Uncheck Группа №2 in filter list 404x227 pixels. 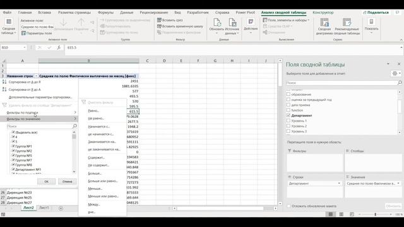tap(13, 151)
